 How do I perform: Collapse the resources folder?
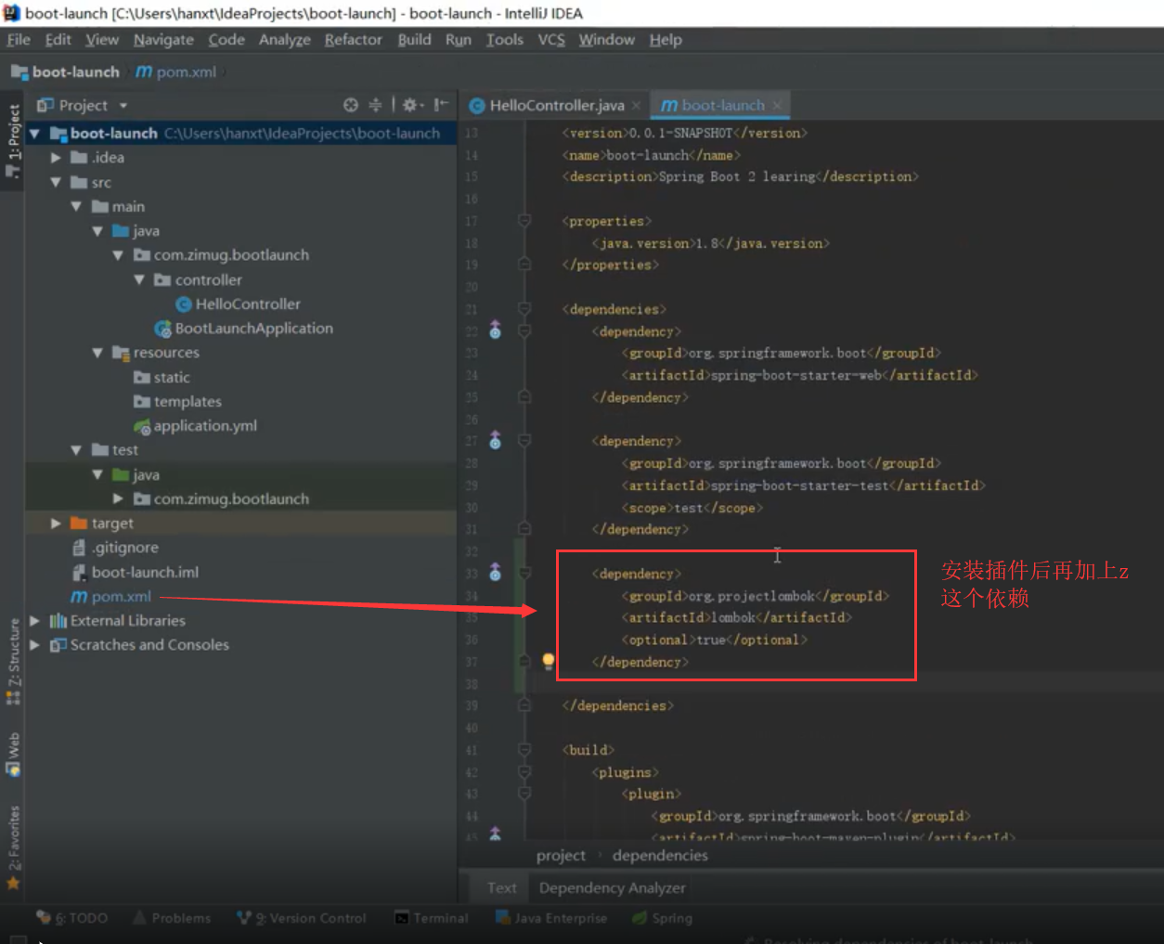click(97, 353)
